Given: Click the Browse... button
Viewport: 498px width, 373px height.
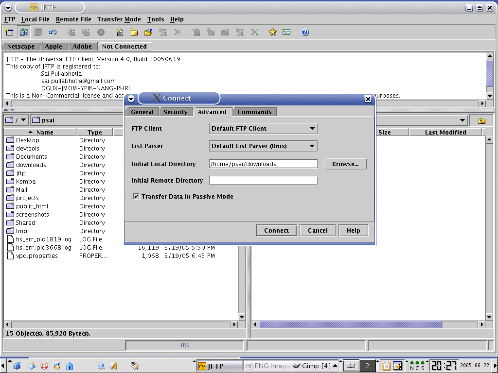Looking at the screenshot, I should click(345, 164).
